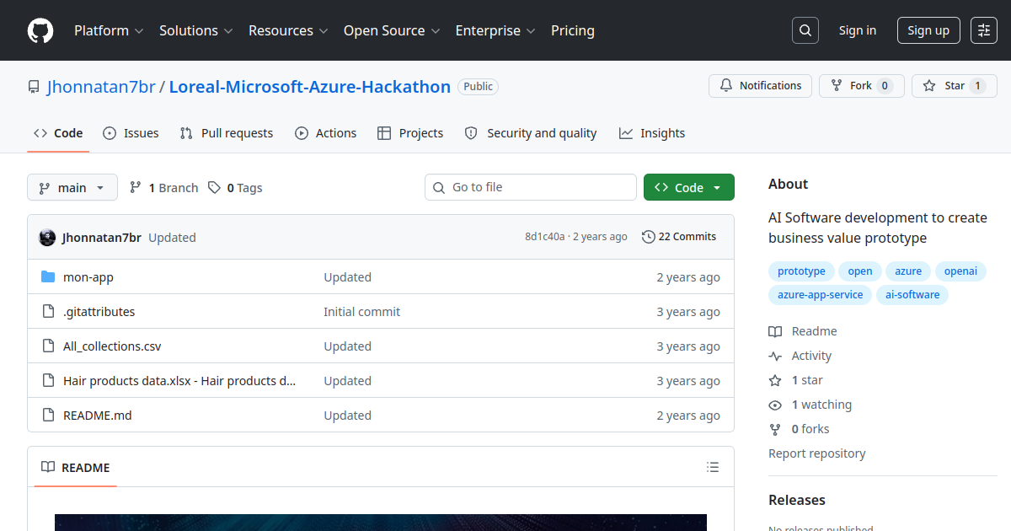Click Jhonnatan7br commit author name

pos(102,238)
